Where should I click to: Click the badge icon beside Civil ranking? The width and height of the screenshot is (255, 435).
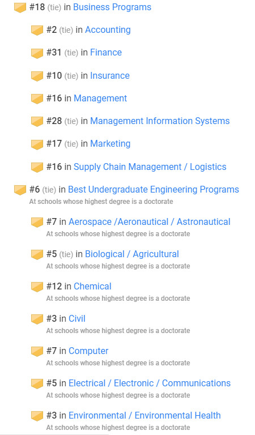coord(37,319)
